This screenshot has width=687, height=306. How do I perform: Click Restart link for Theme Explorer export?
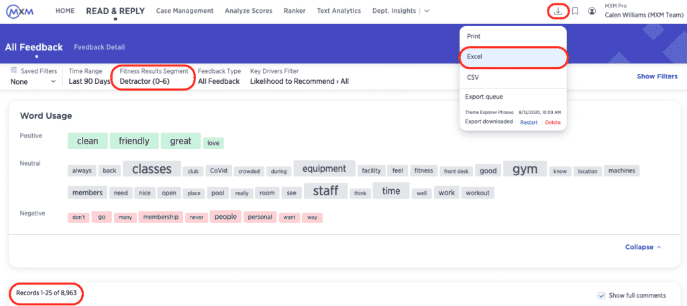tap(529, 122)
